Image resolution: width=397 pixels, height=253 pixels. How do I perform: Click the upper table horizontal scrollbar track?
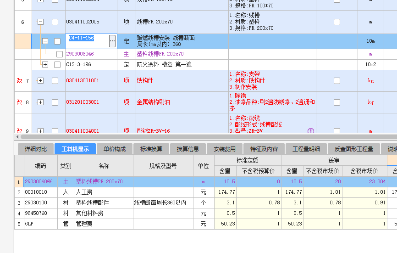click(209, 137)
